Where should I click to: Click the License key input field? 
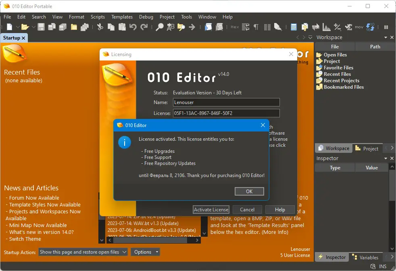[226, 113]
